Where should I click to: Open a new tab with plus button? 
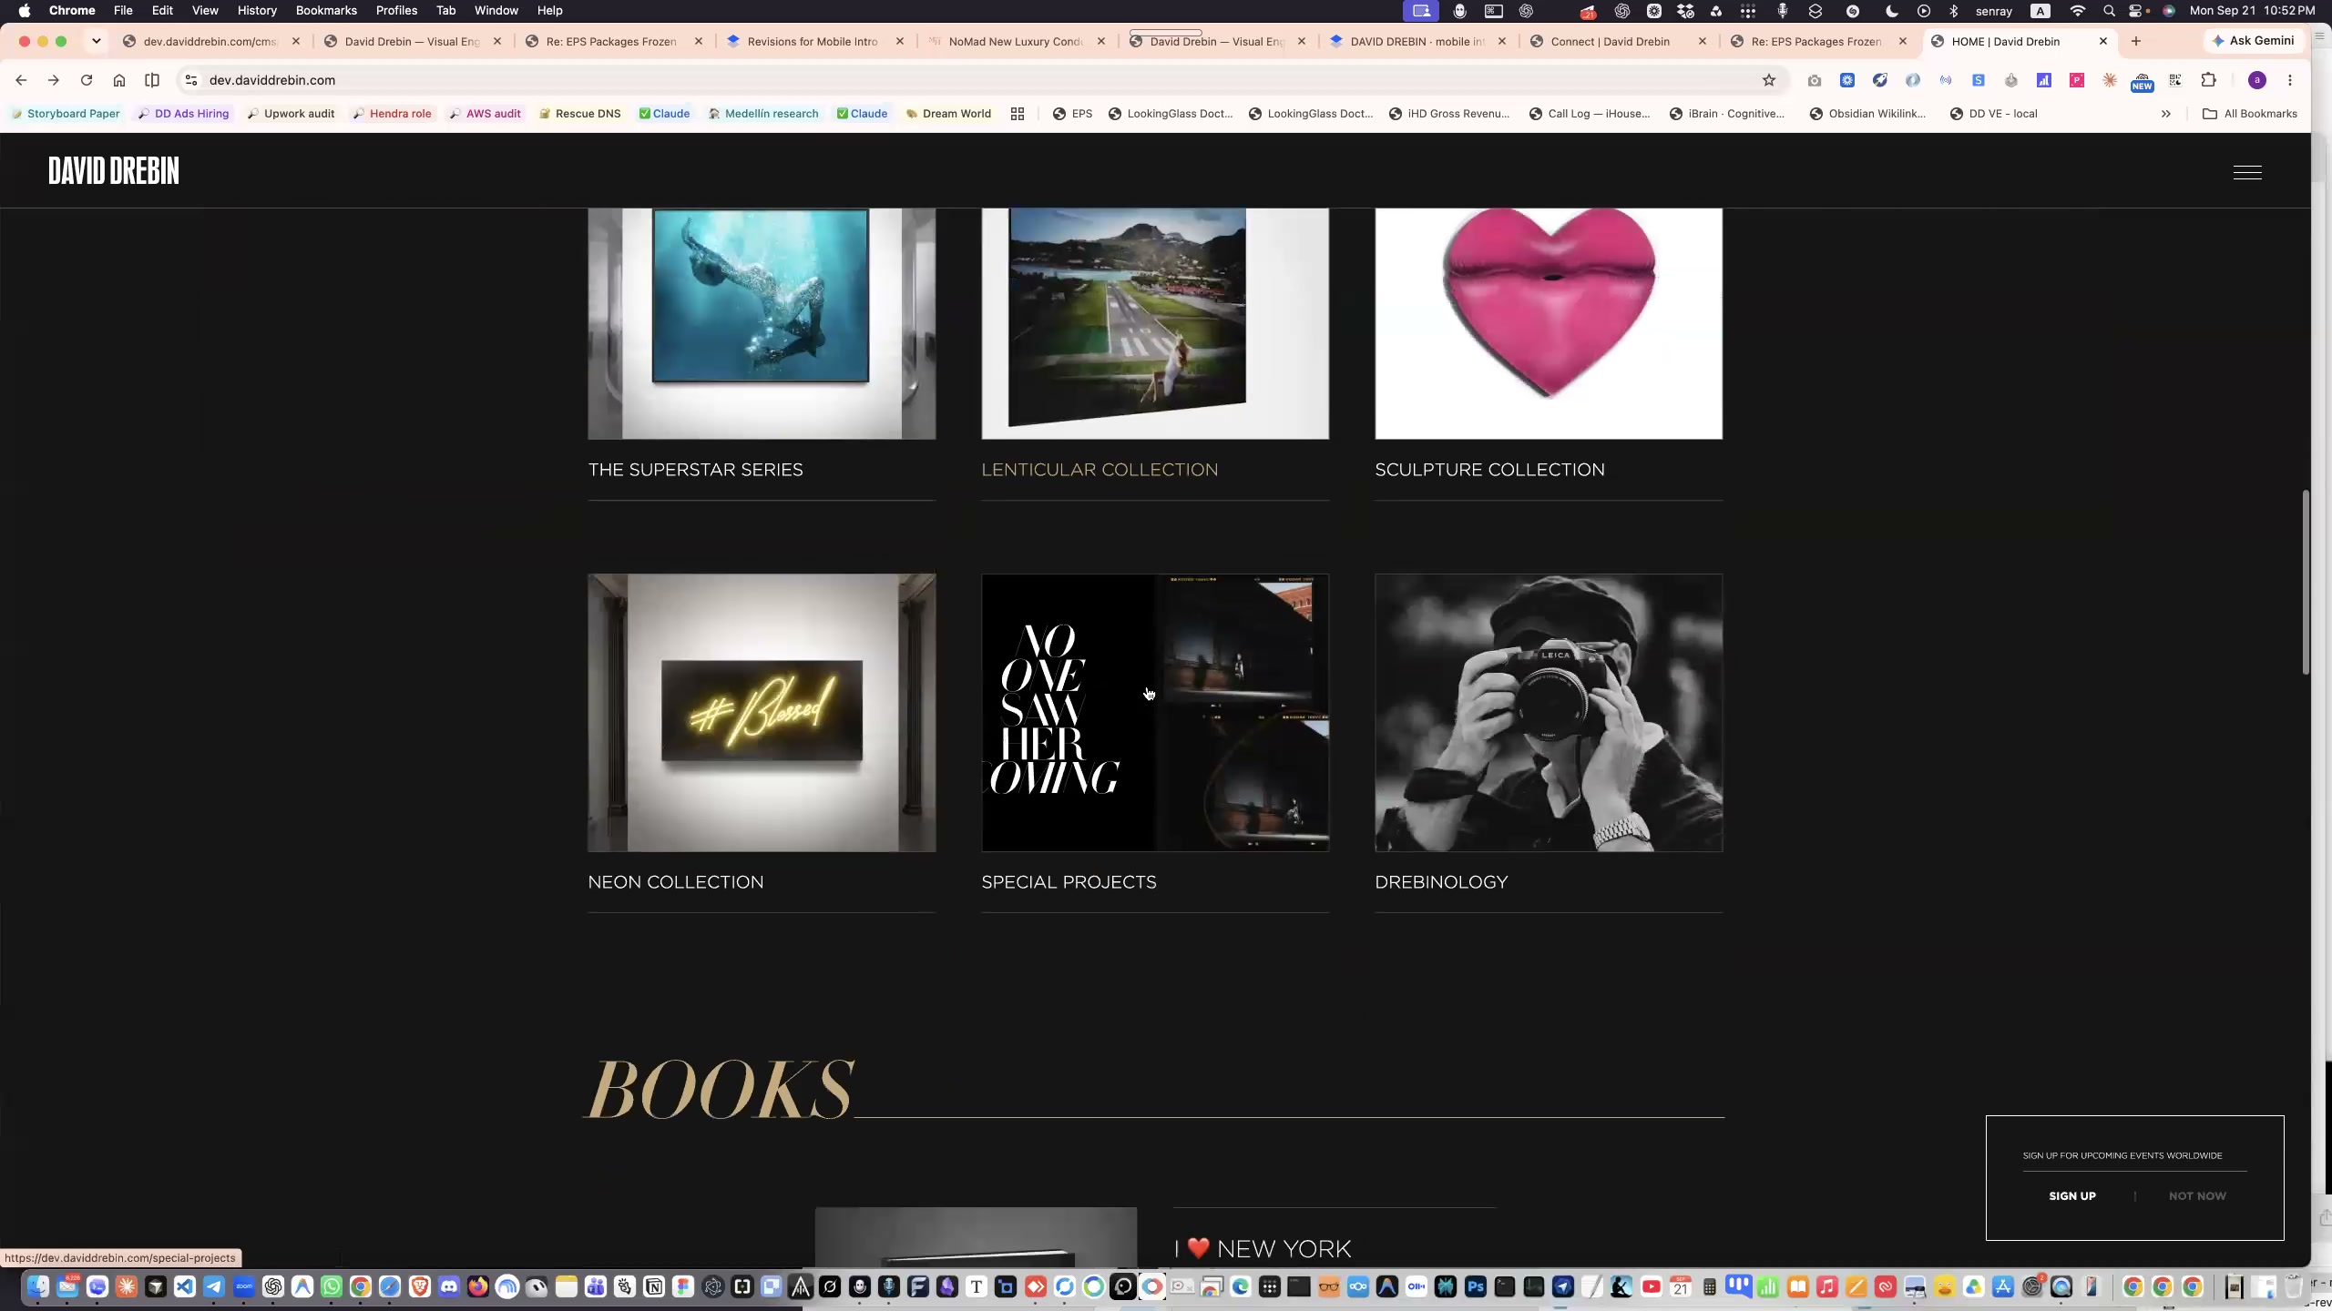click(2136, 41)
